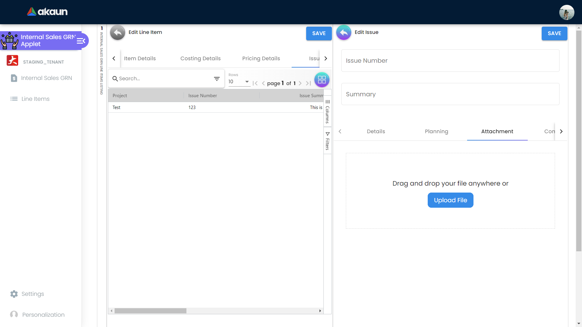The width and height of the screenshot is (582, 327).
Task: Toggle the Columns side panel
Action: 327,112
